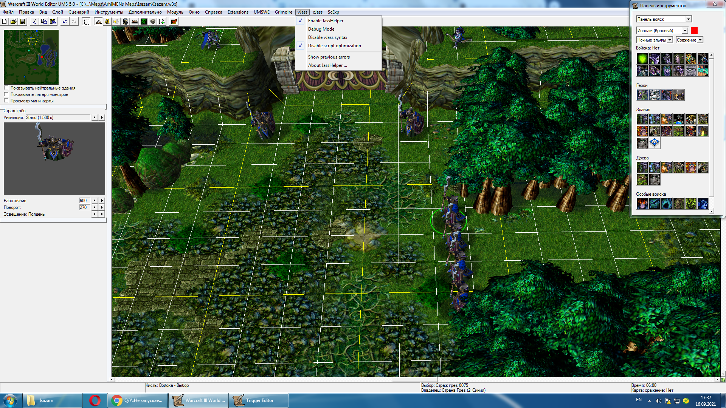Click Show previous errors entry
The width and height of the screenshot is (726, 408).
(338, 57)
